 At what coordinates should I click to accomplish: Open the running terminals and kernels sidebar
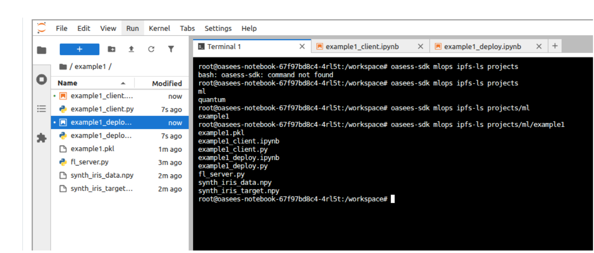coord(41,79)
